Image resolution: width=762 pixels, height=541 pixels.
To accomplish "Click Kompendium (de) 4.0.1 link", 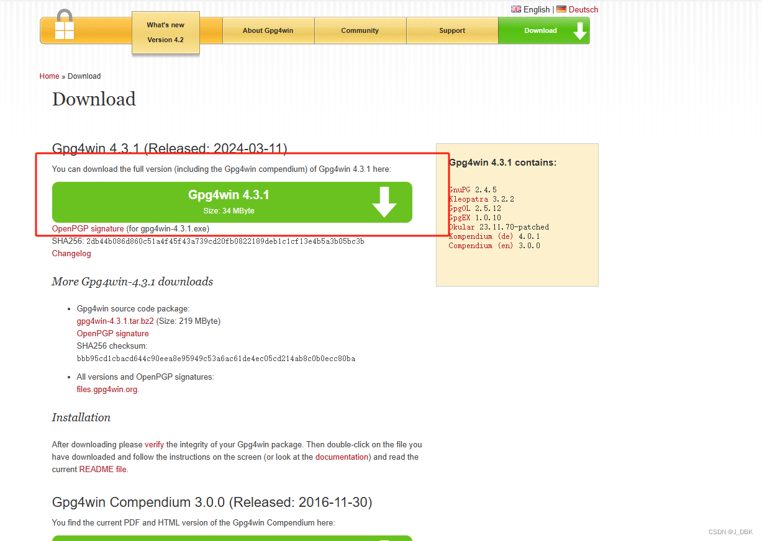I will pos(494,236).
